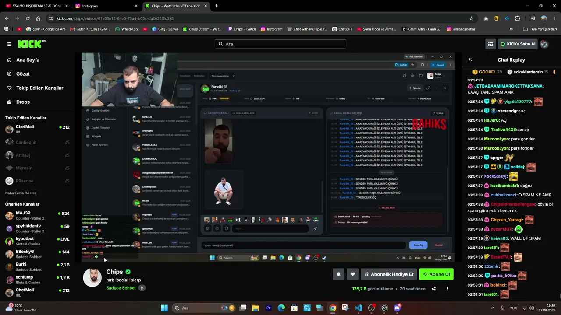Open the gift box icon beside KICKs Satın Al

click(490, 44)
